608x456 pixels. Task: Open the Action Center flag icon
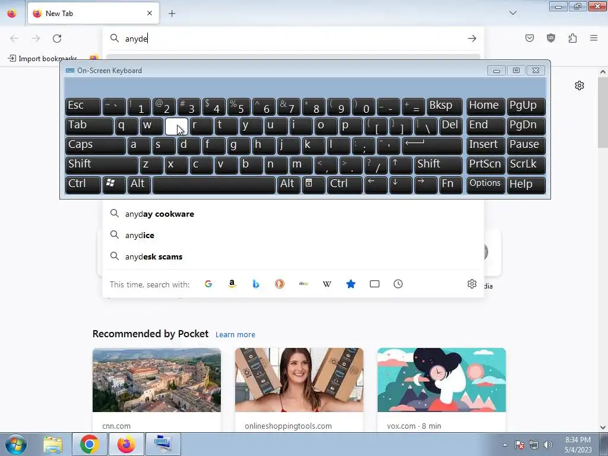(x=520, y=445)
